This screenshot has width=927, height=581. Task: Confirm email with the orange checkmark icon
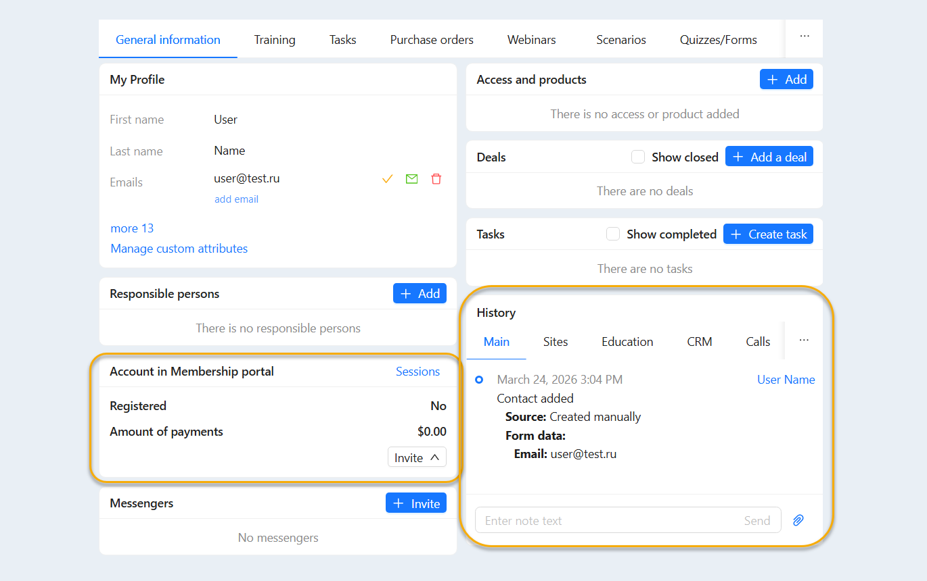pos(388,179)
